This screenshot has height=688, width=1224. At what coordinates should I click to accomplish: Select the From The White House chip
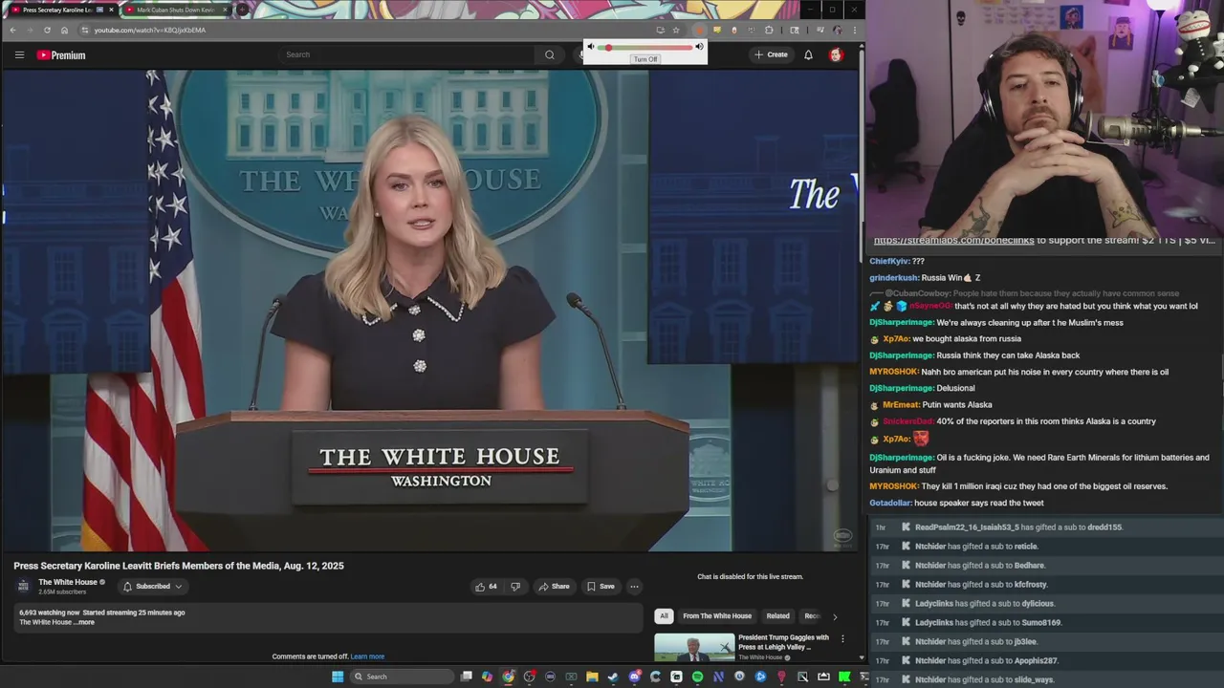717,616
